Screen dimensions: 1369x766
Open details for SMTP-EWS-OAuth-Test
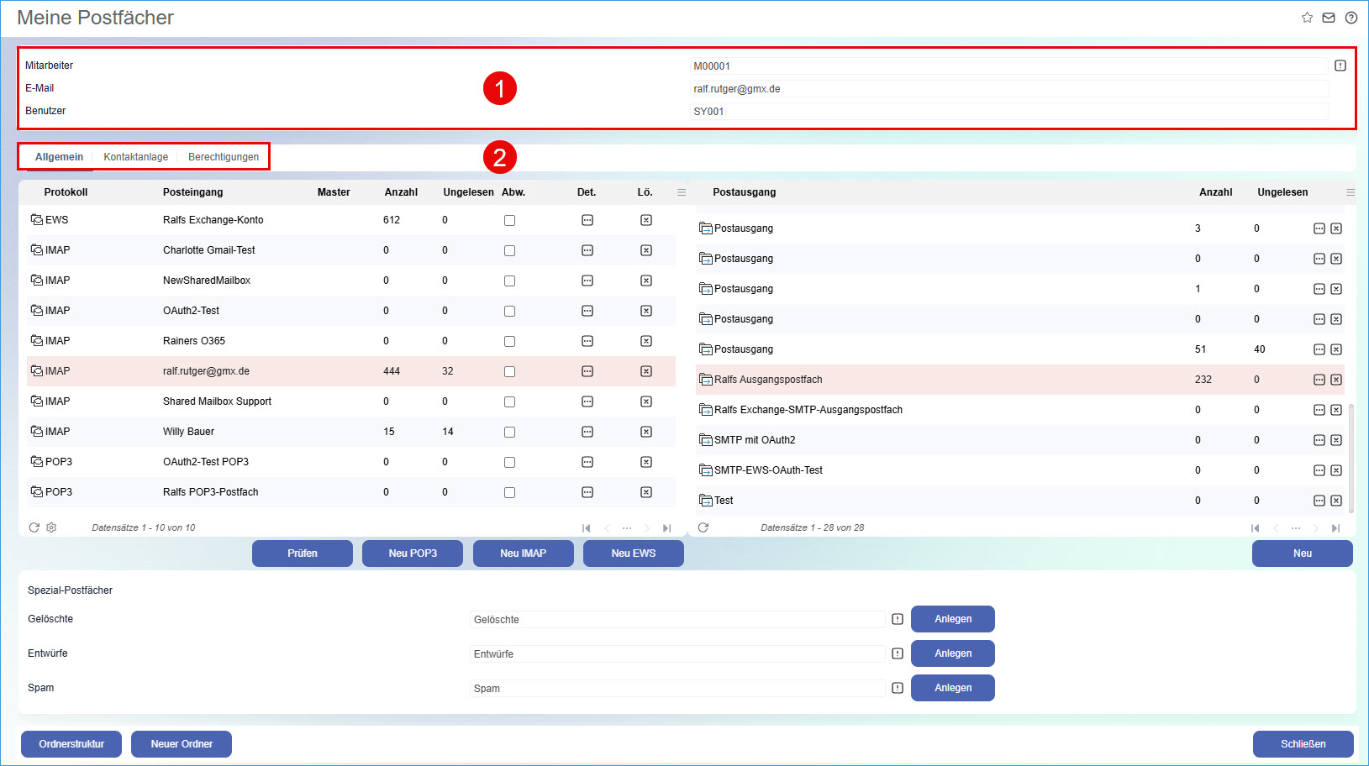click(1319, 470)
